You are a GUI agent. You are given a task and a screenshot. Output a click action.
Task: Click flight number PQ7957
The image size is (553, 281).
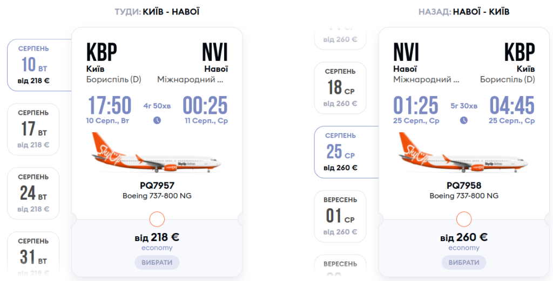click(x=157, y=186)
